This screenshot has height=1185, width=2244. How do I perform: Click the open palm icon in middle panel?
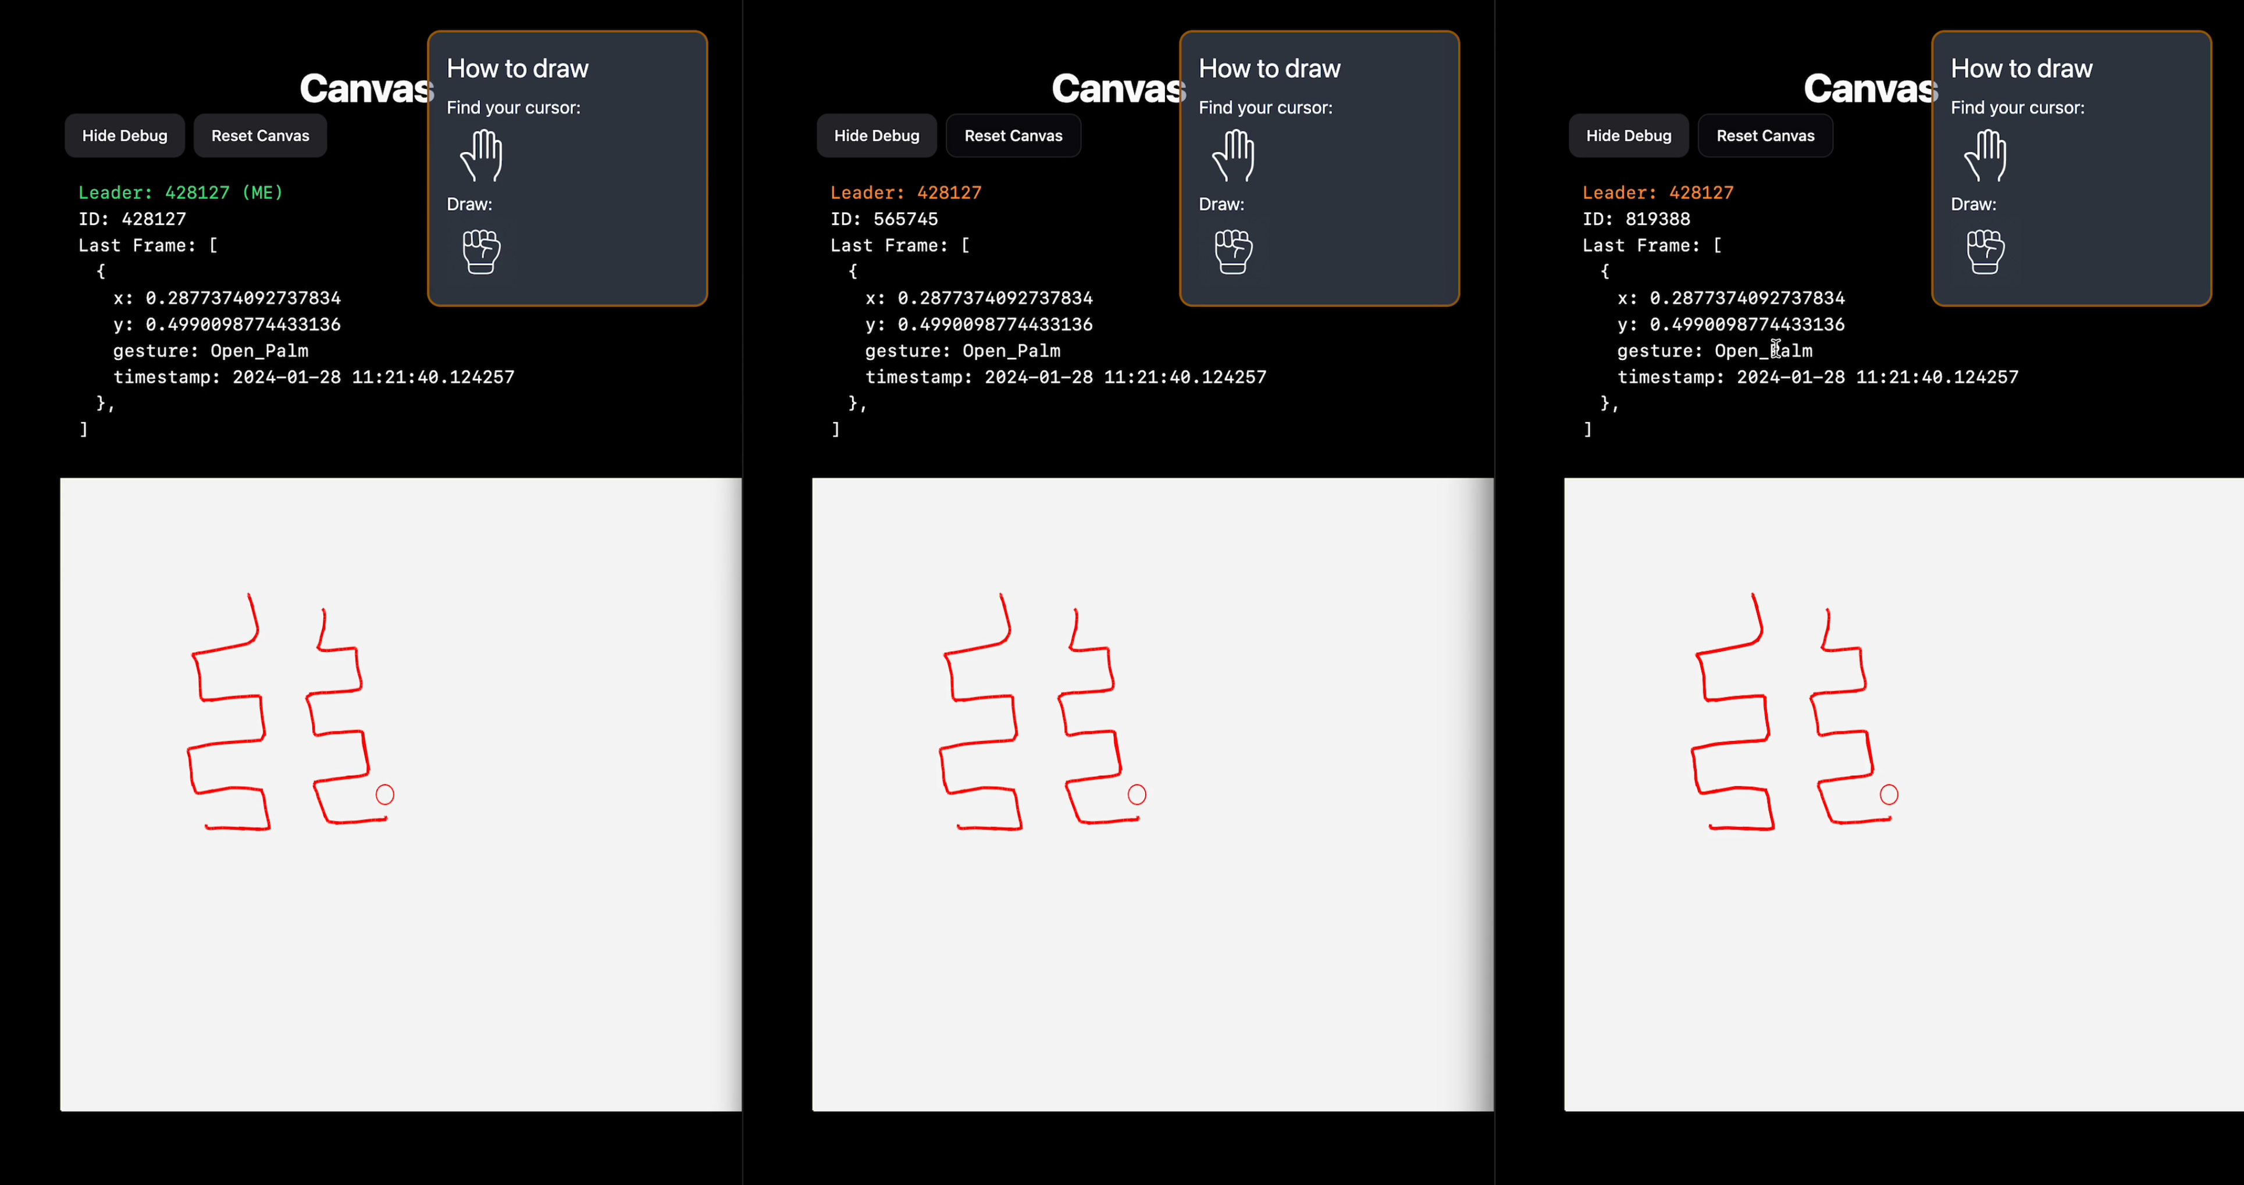1234,156
